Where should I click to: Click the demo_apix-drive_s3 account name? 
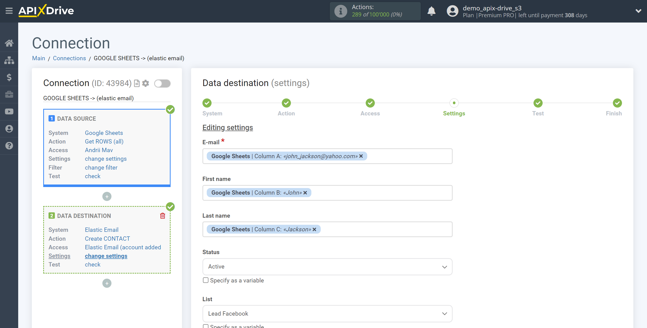pos(492,8)
